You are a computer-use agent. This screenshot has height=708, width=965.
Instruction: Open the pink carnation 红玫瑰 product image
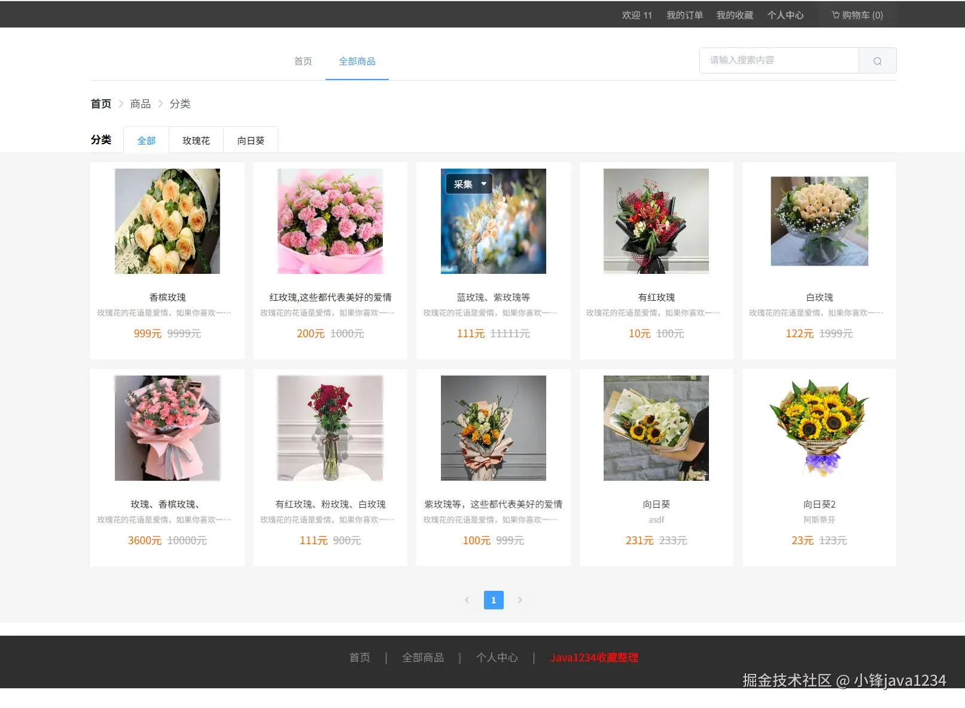pyautogui.click(x=330, y=221)
